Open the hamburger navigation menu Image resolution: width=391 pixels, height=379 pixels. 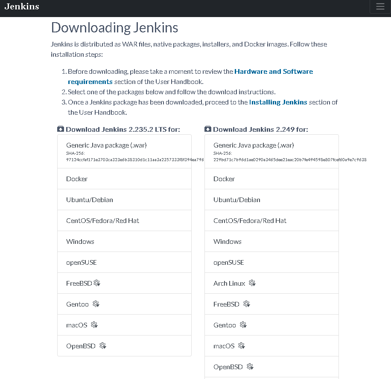click(380, 6)
